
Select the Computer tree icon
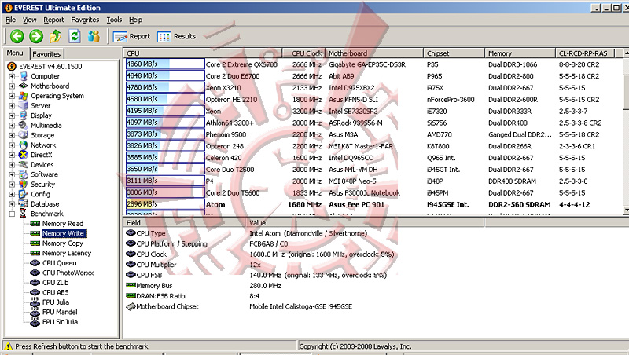(24, 76)
